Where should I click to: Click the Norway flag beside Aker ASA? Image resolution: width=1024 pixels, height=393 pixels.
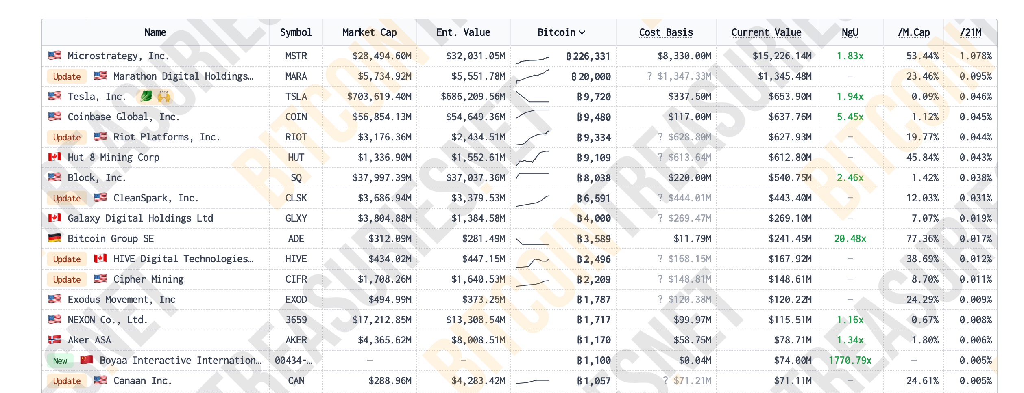point(54,339)
